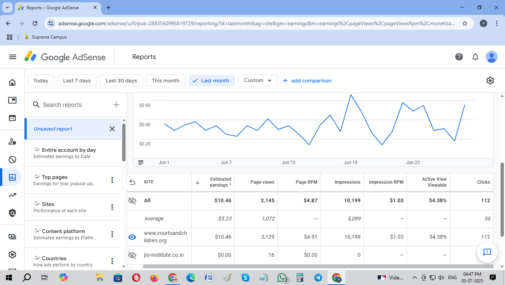
Task: Hide www.courtsandchildren.org series with eye icon
Action: pyautogui.click(x=132, y=237)
